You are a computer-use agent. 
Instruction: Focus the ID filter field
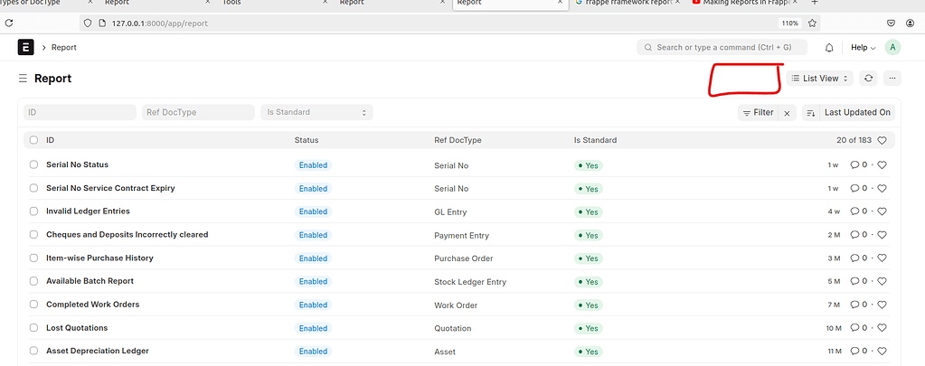pos(80,112)
